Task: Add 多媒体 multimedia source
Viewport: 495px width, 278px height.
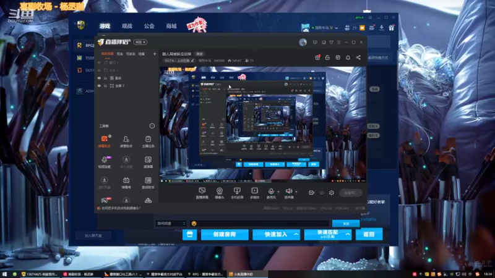Action: tap(254, 193)
